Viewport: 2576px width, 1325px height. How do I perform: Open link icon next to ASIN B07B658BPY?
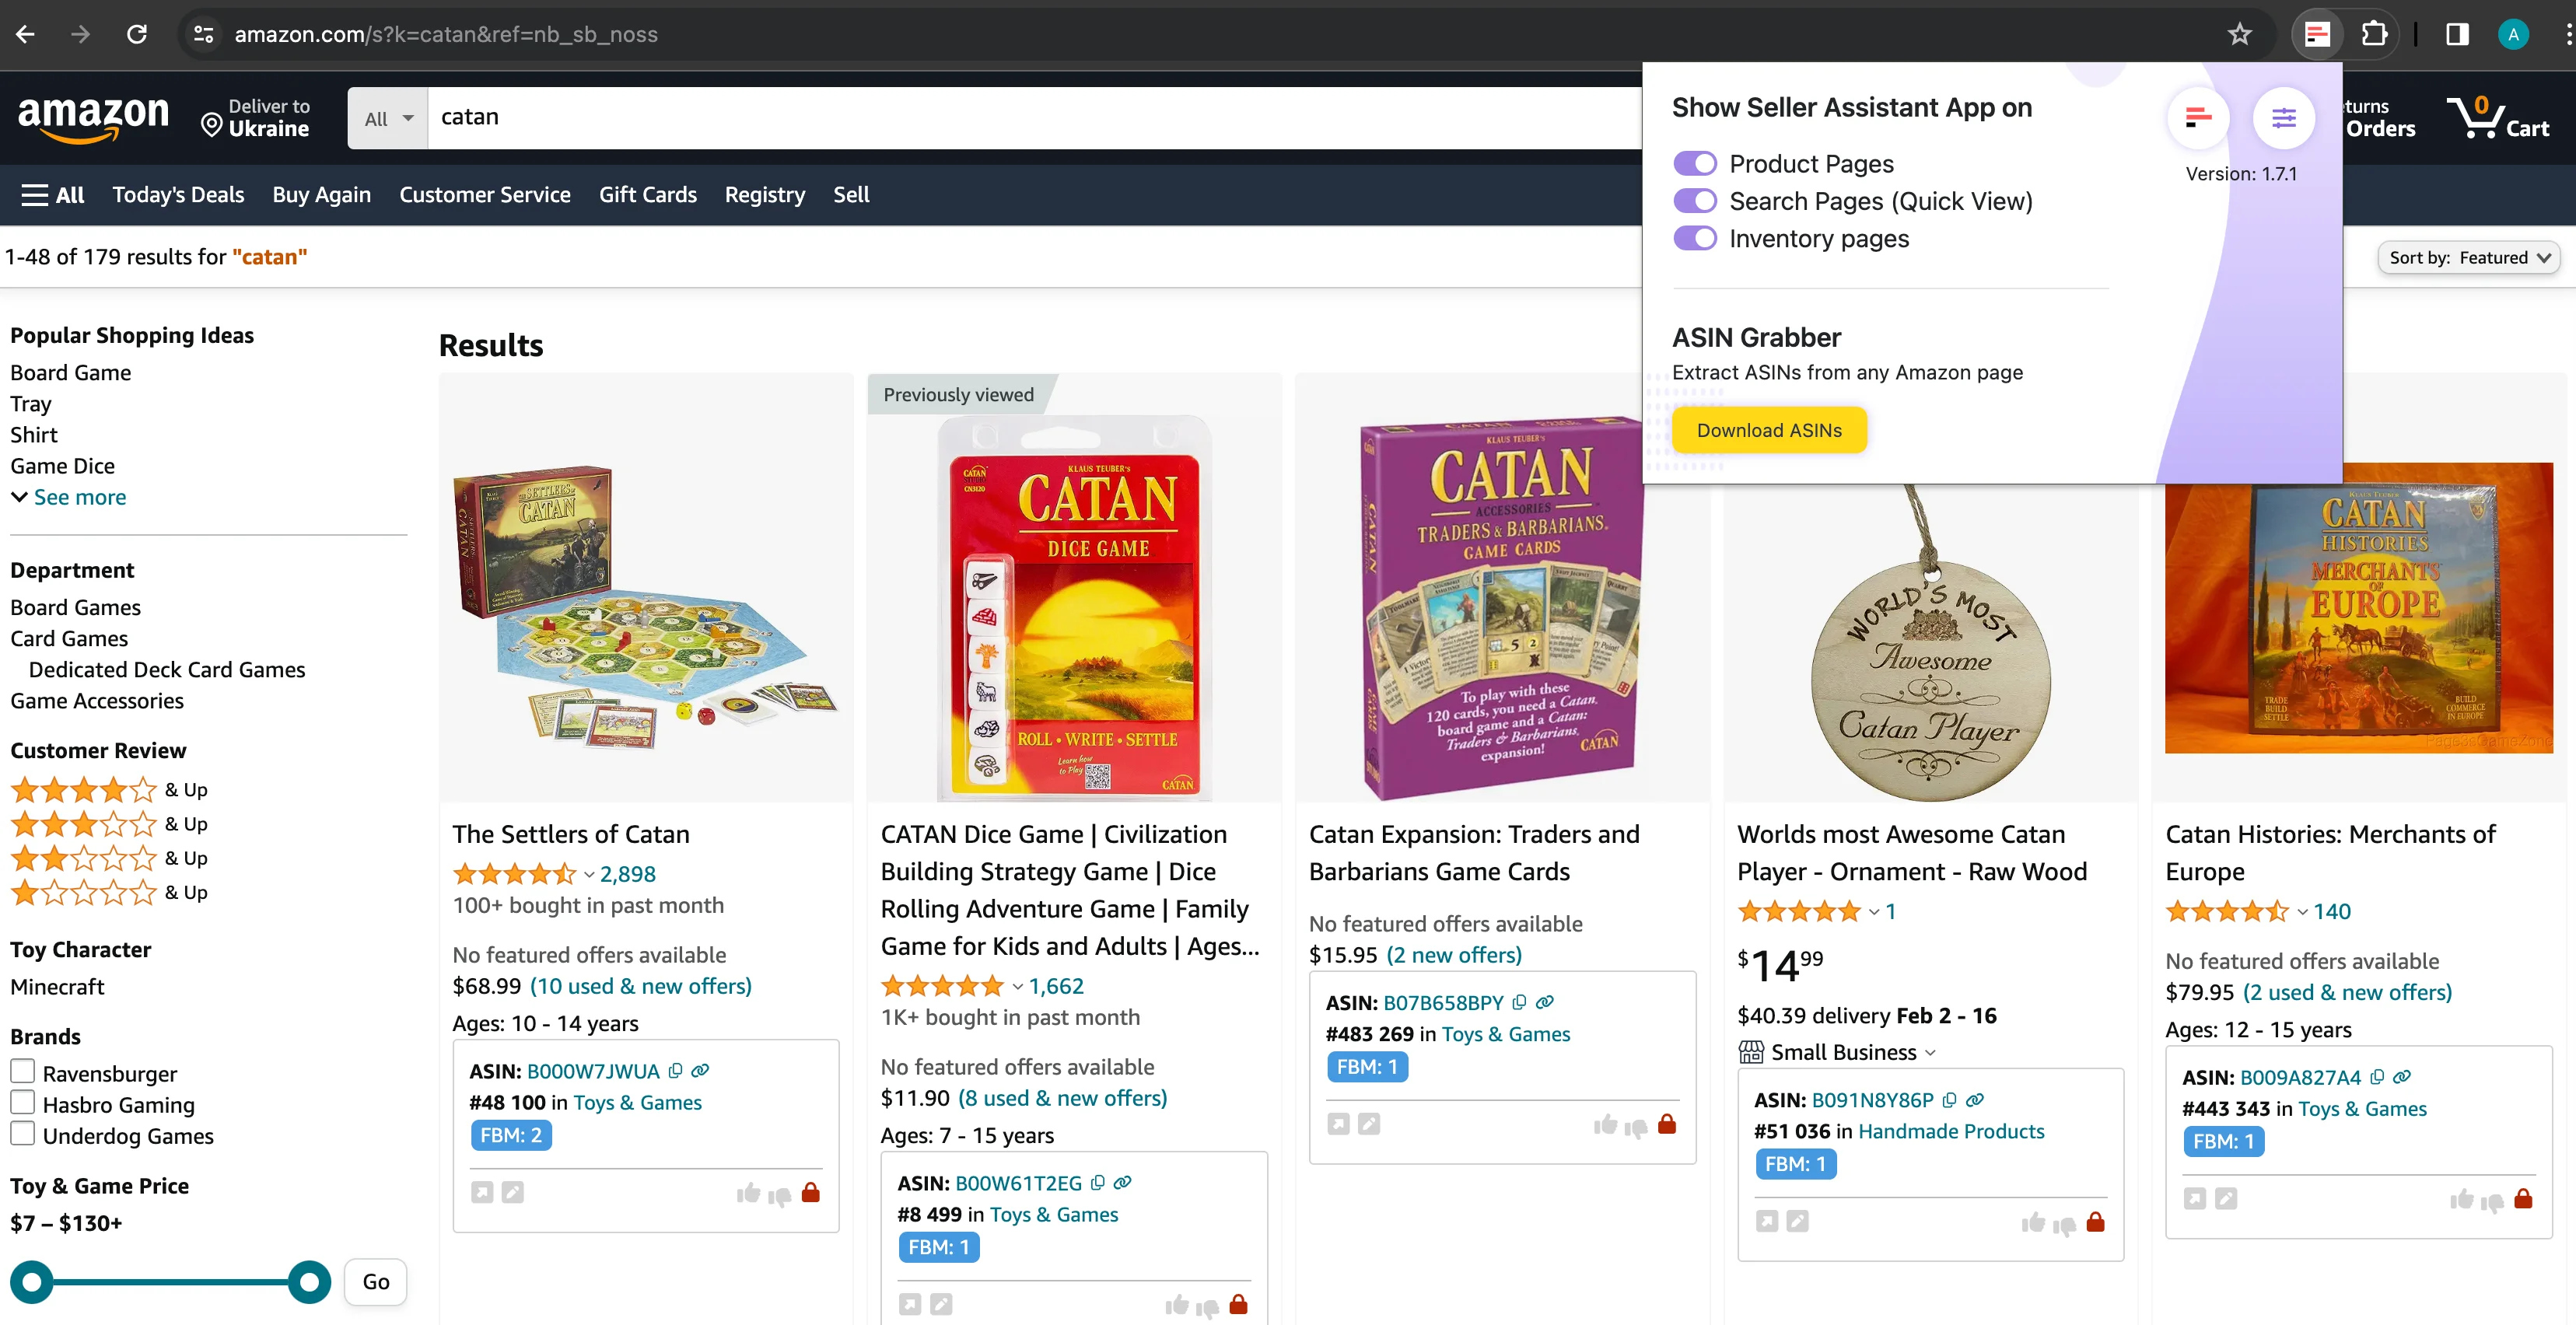(x=1545, y=1002)
